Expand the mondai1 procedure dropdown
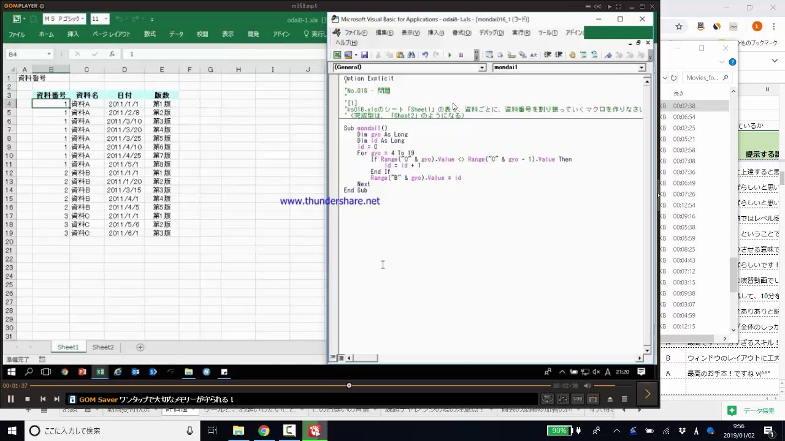This screenshot has height=441, width=785. (641, 67)
